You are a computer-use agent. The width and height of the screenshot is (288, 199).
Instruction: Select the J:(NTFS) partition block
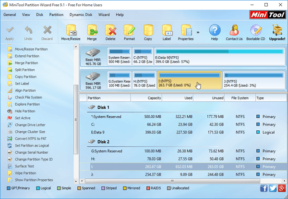point(253,80)
